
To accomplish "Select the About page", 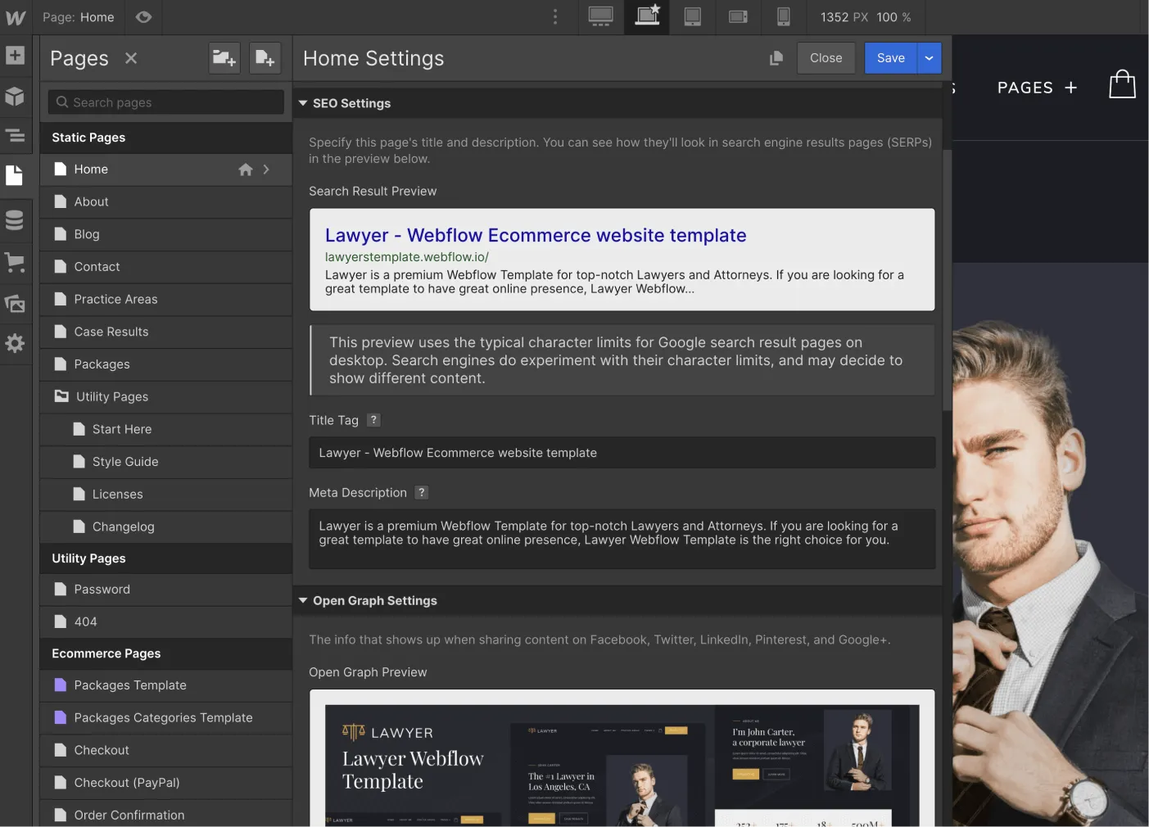I will click(91, 201).
